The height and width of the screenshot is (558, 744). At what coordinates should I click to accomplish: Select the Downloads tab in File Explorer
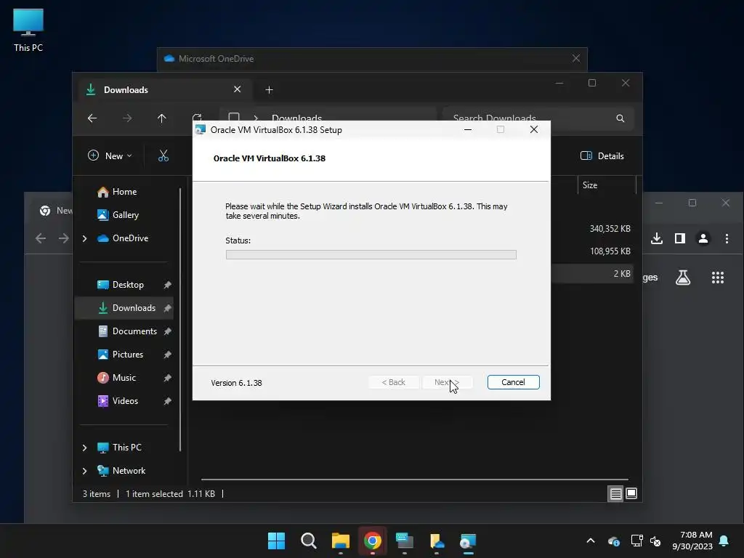163,89
